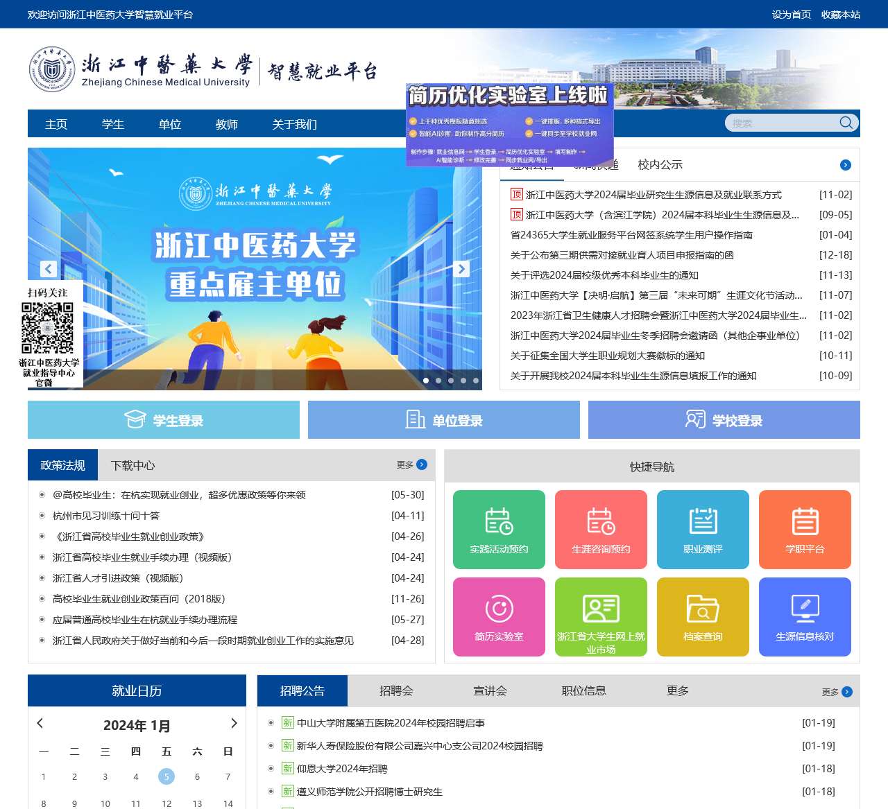The image size is (888, 809).
Task: Open the 单位 navigation menu
Action: pos(170,124)
